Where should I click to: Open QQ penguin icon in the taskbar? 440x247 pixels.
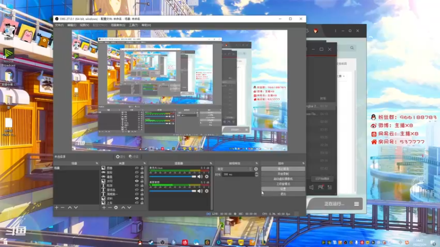point(140,242)
